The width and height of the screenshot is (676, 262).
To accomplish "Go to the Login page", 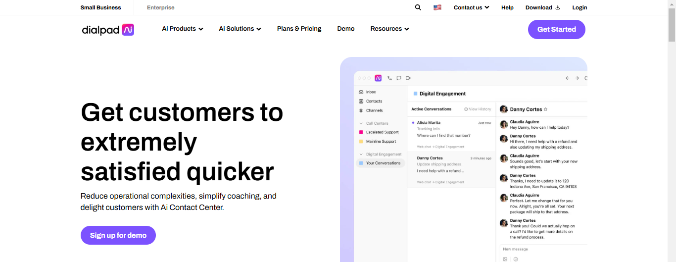I will pos(579,7).
